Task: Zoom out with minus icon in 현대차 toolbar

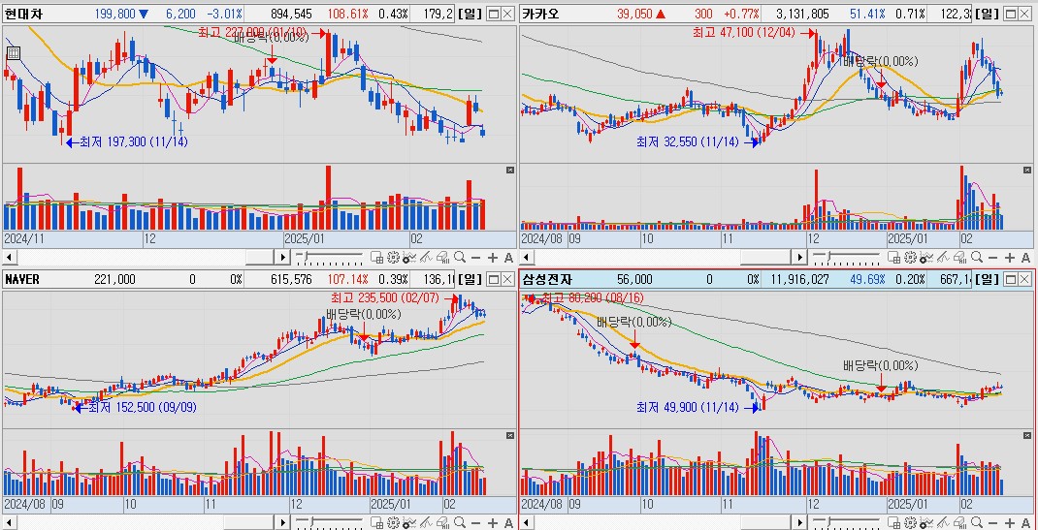Action: [x=475, y=257]
